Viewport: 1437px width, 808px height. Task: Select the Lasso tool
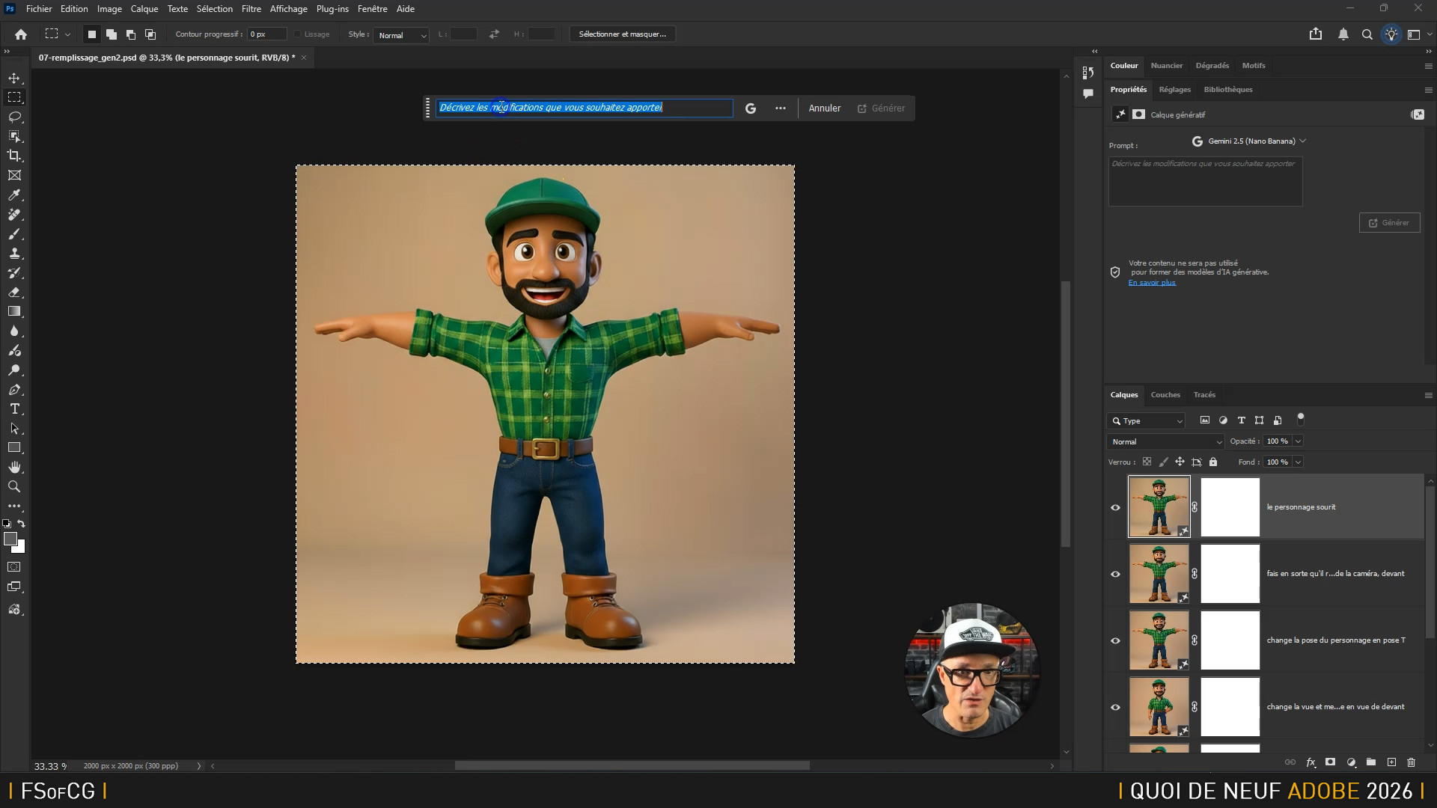(14, 117)
